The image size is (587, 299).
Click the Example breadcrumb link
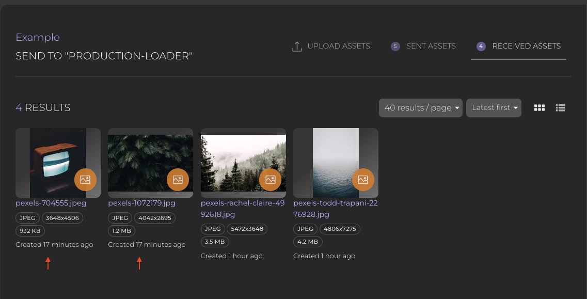[x=37, y=37]
